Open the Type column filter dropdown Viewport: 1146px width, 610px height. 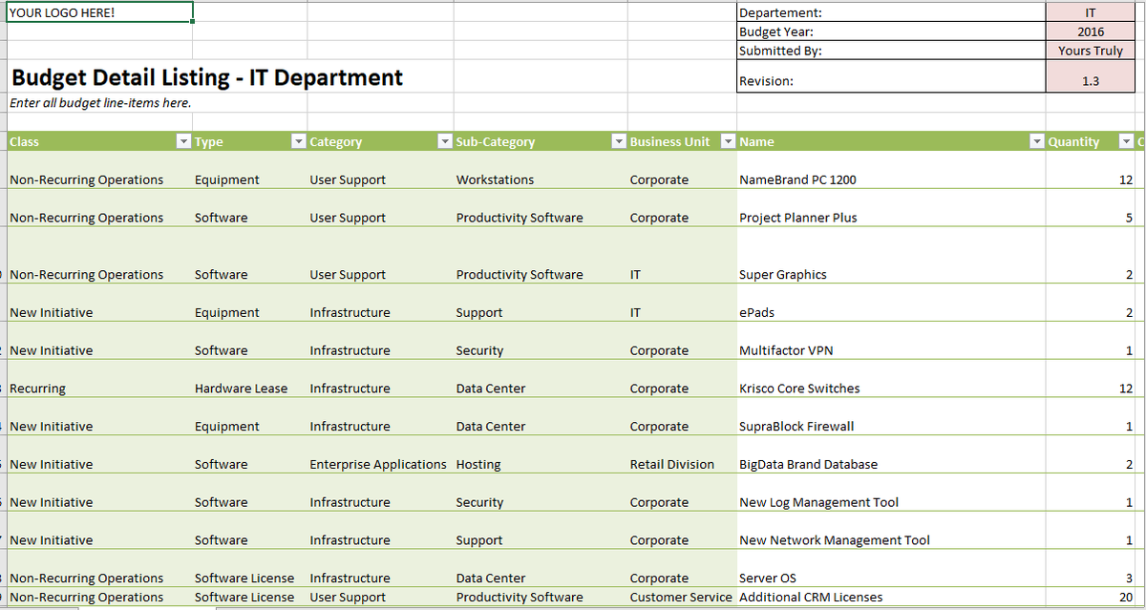pos(298,141)
